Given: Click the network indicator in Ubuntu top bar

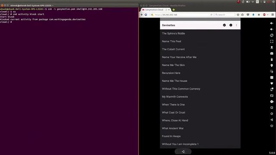Looking at the screenshot, I should tap(253, 2).
